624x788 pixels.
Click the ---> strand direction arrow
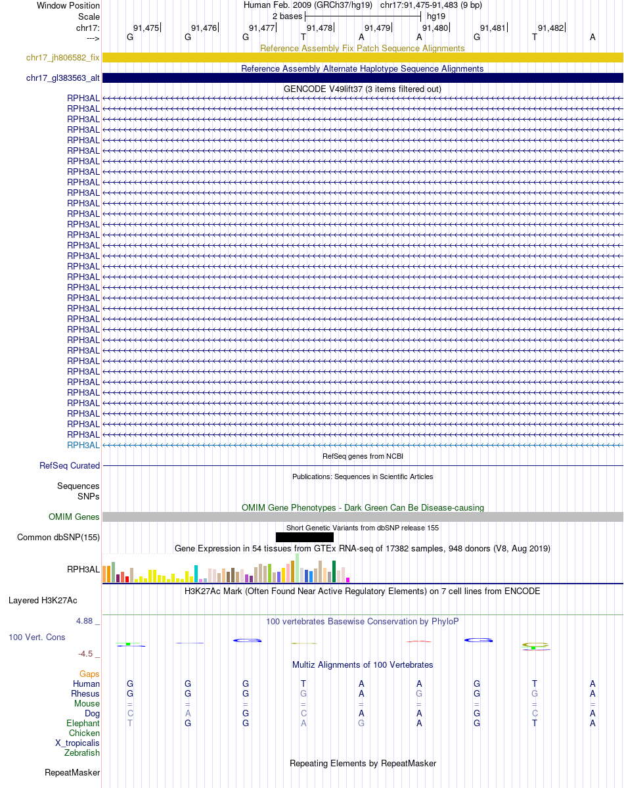93,38
